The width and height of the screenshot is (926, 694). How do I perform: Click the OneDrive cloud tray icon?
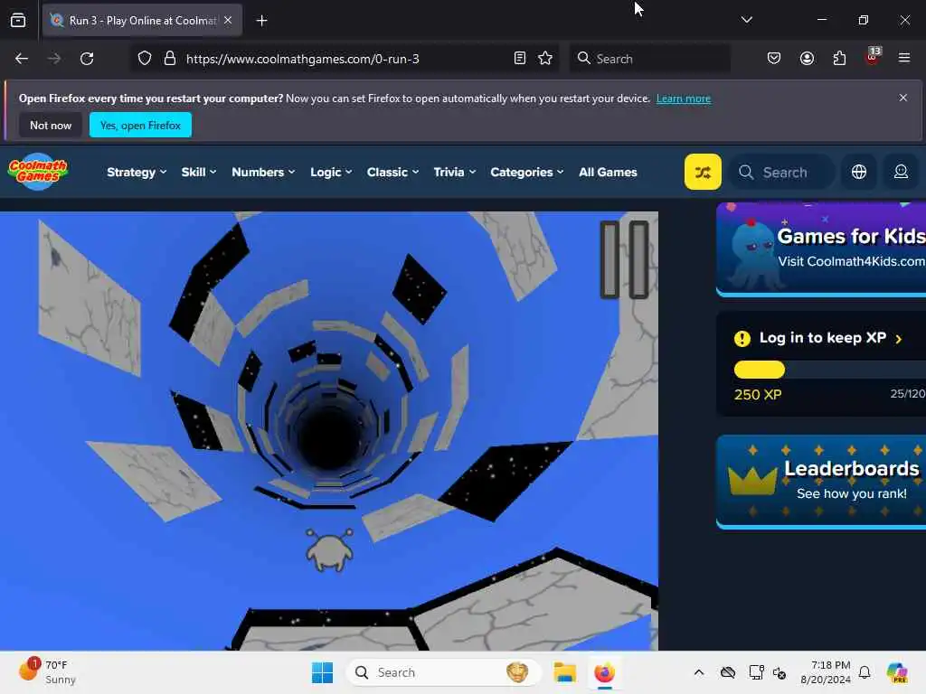[x=728, y=672]
